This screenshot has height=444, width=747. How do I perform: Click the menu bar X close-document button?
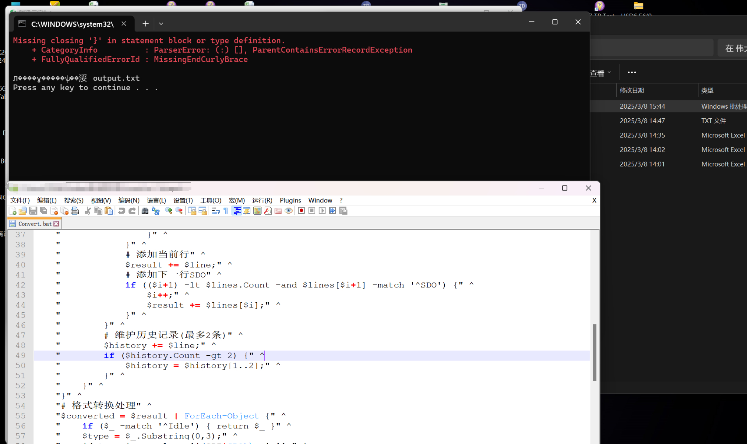(x=594, y=200)
